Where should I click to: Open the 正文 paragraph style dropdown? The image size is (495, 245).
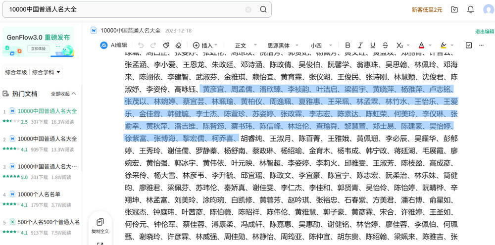(x=246, y=46)
